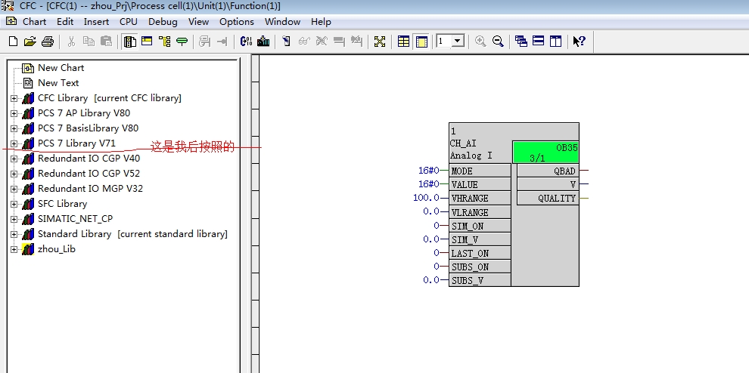
Task: Tile windows horizontally icon
Action: (x=539, y=42)
